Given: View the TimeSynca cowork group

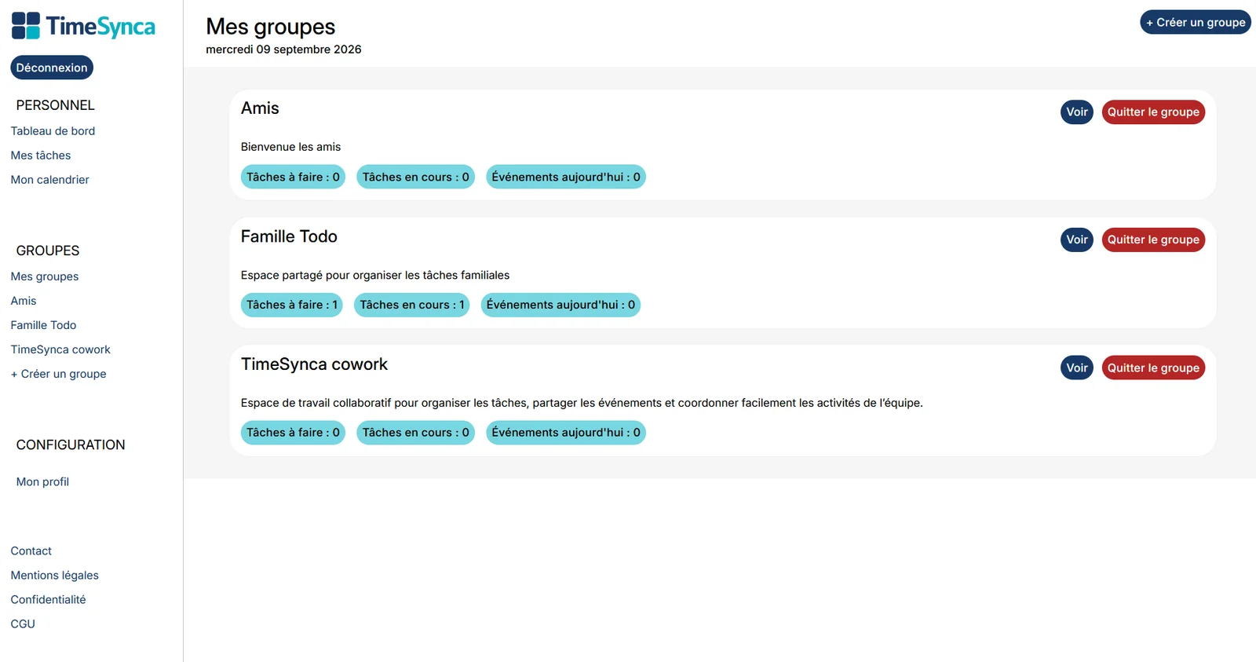Looking at the screenshot, I should click(x=1077, y=368).
